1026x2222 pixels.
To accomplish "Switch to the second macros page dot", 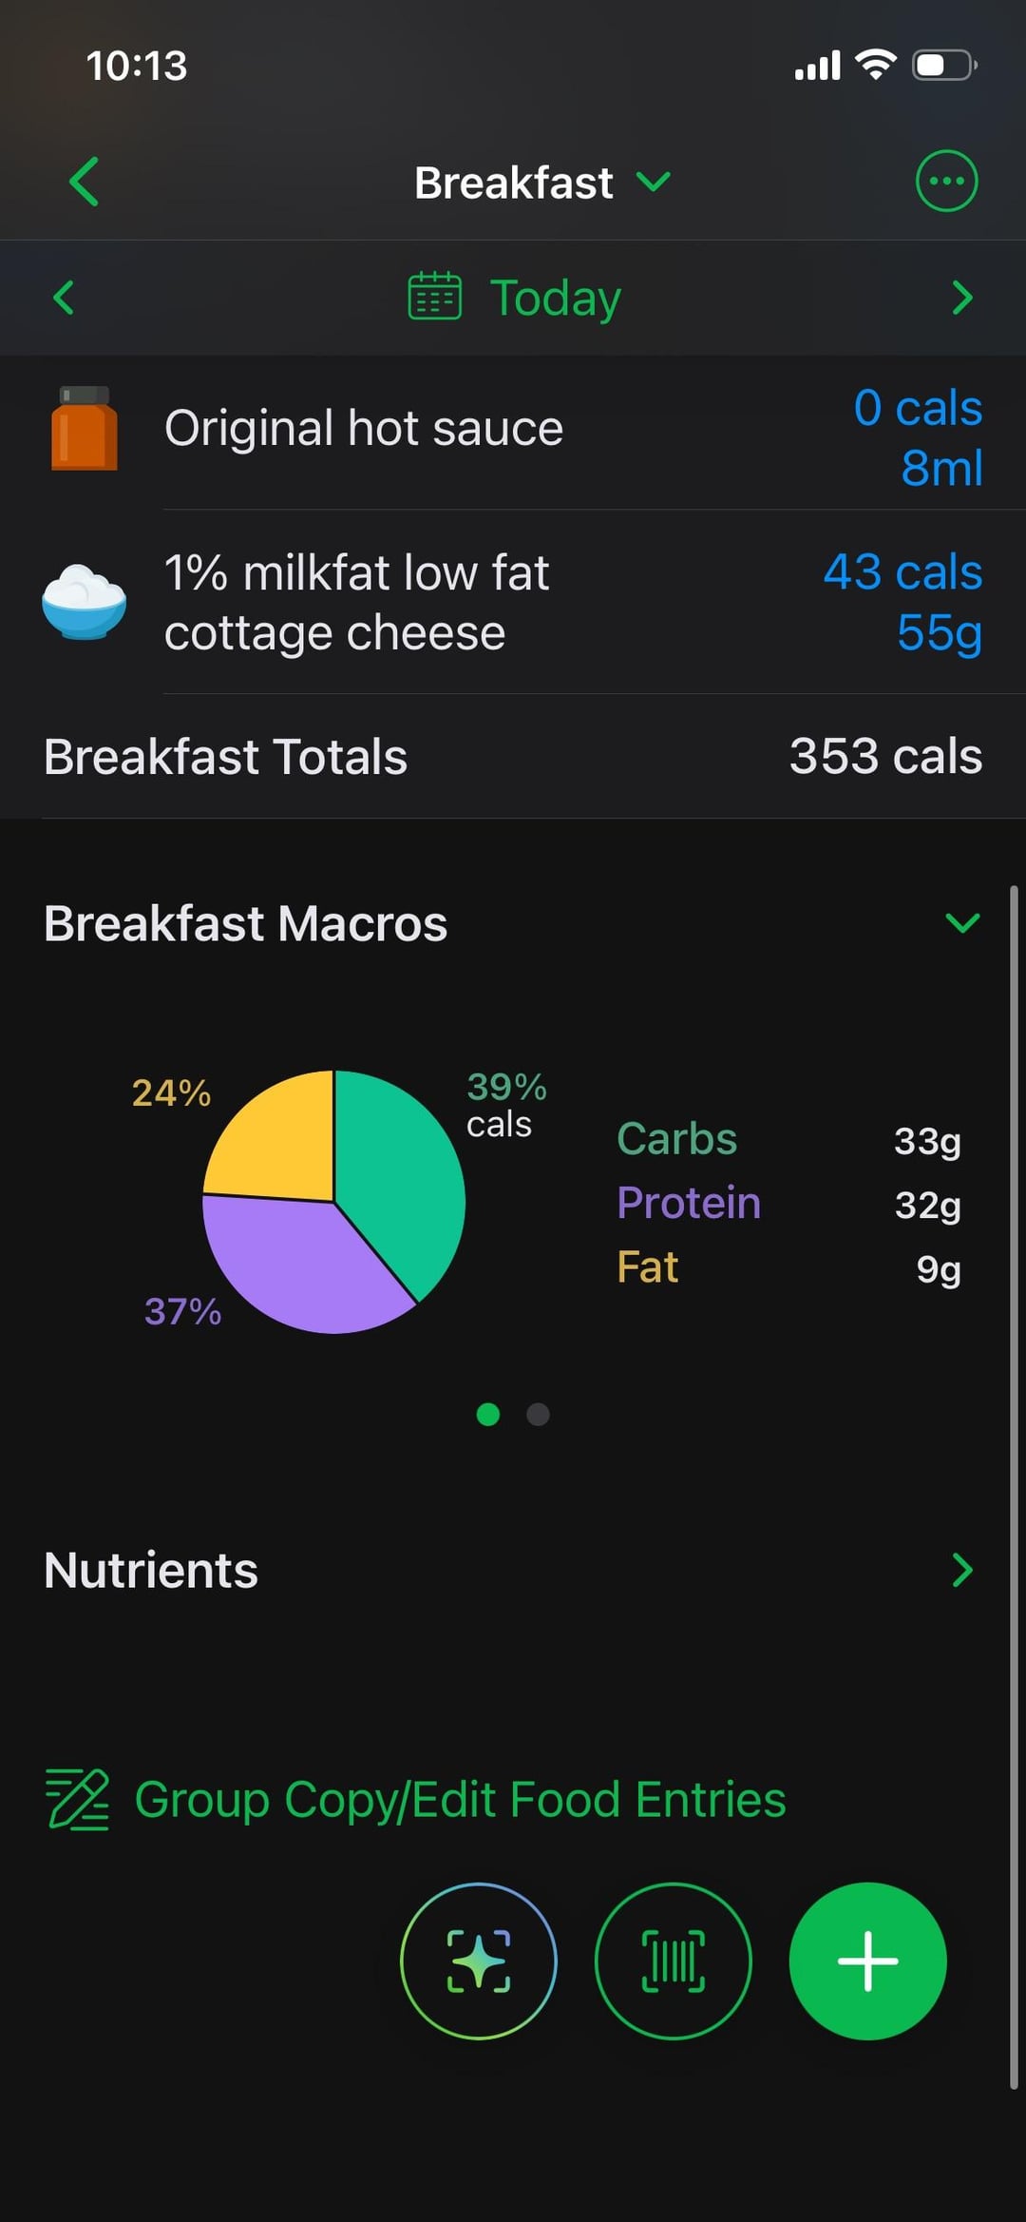I will pyautogui.click(x=538, y=1415).
